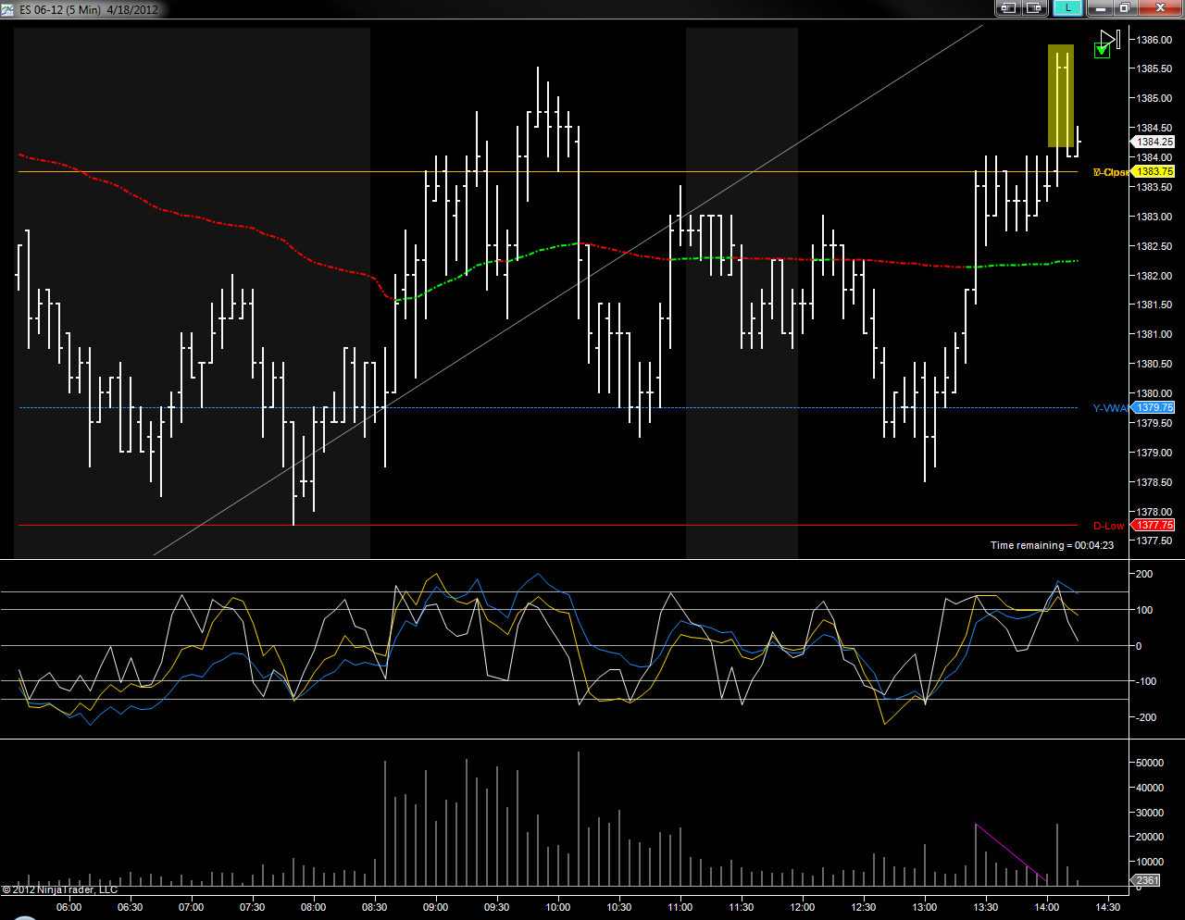Viewport: 1185px width, 920px height.
Task: Click the 1382.00 price axis label
Action: pos(1154,276)
